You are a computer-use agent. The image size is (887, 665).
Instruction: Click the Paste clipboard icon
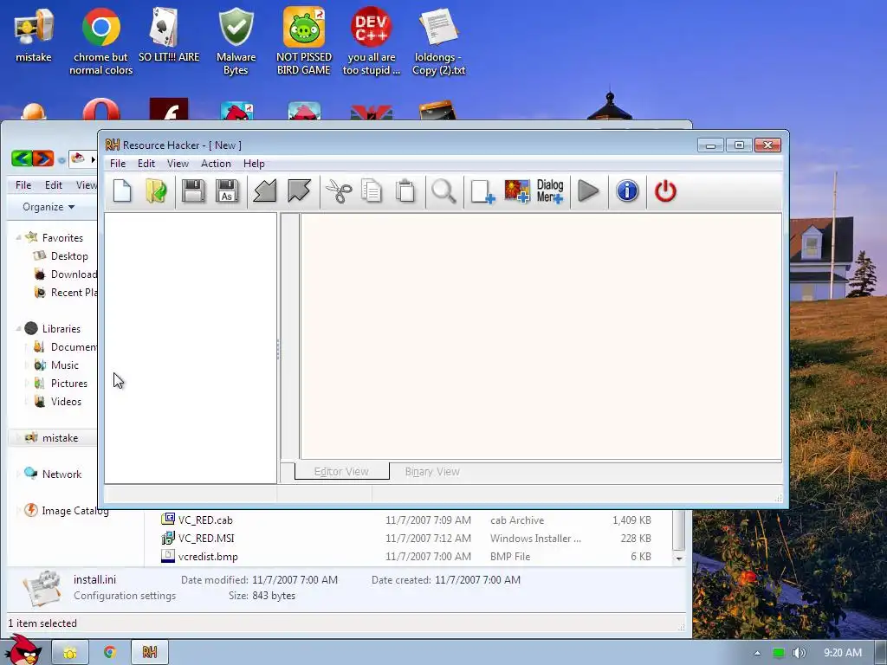coord(405,191)
